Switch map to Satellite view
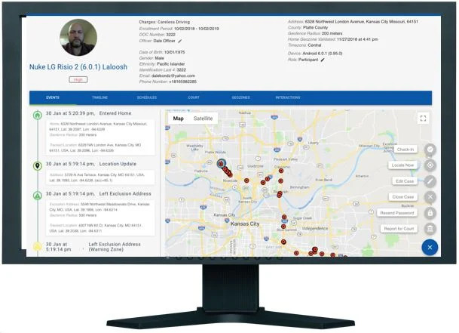459x333 pixels. point(203,119)
